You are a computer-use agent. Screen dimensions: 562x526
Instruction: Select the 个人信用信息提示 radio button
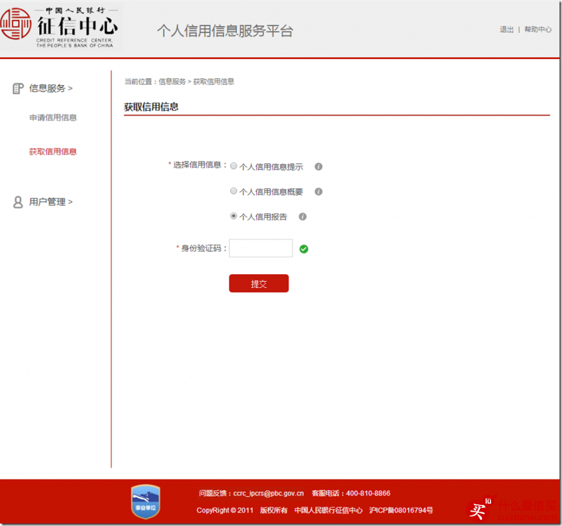point(233,166)
